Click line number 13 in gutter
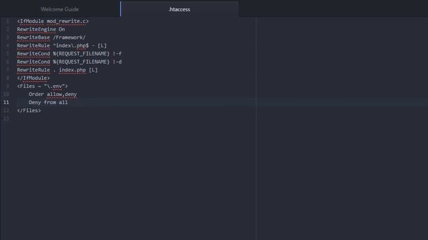428x240 pixels. pos(6,119)
